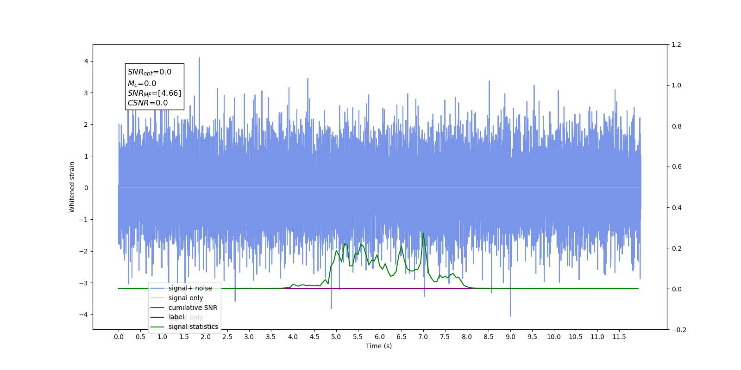Click the 'signal+ noise' legend label
741x370 pixels.
point(190,288)
